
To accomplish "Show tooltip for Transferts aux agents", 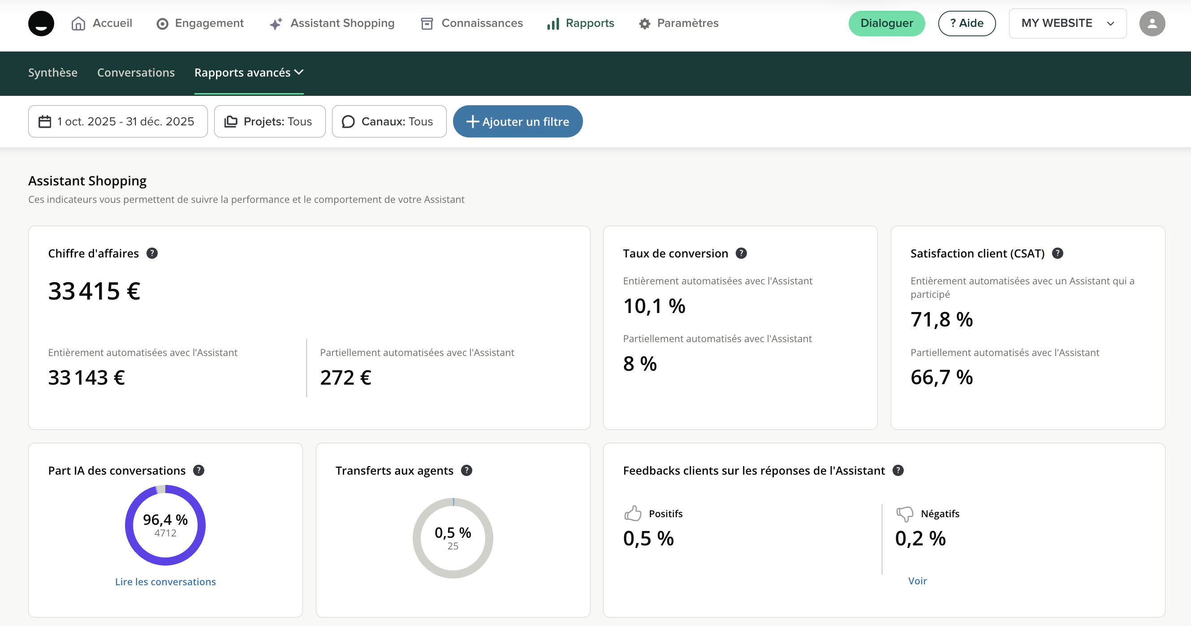I will pos(467,470).
